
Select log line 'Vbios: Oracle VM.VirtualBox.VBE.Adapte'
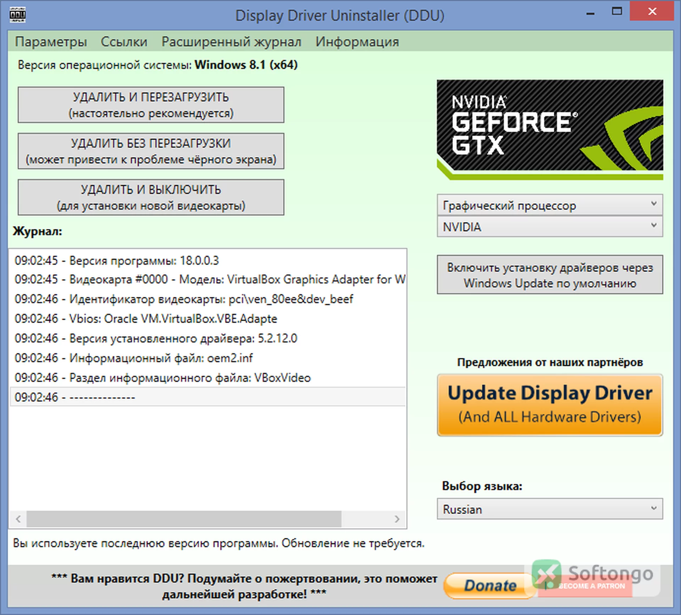click(x=208, y=319)
